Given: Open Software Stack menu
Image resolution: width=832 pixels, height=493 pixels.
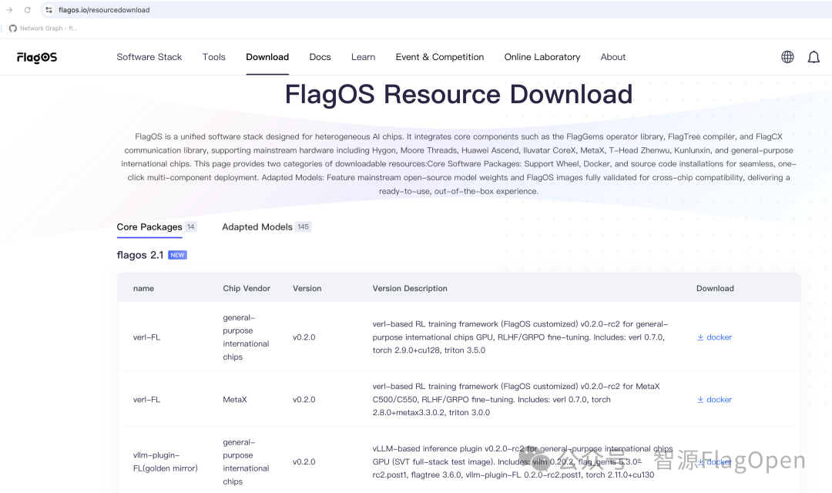Looking at the screenshot, I should point(149,57).
